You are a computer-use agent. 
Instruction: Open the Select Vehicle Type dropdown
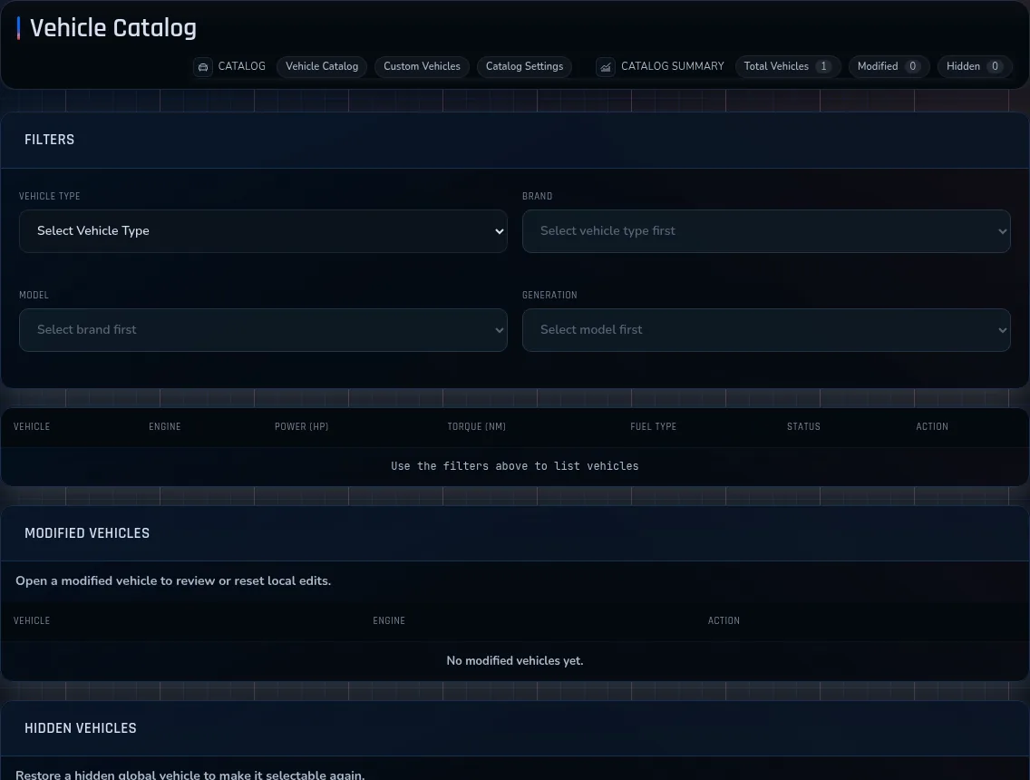pos(263,231)
